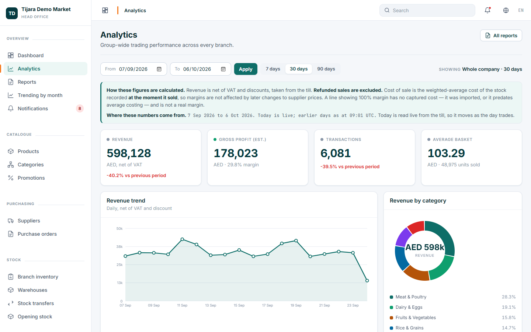Click the Average basket value 103.29
The image size is (531, 332).
point(446,153)
